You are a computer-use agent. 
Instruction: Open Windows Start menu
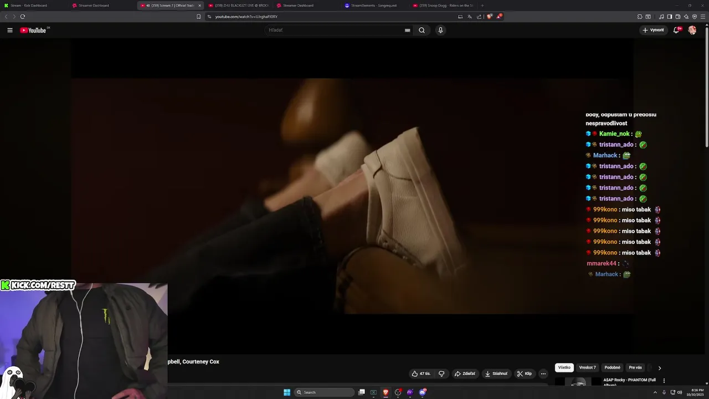(x=287, y=392)
